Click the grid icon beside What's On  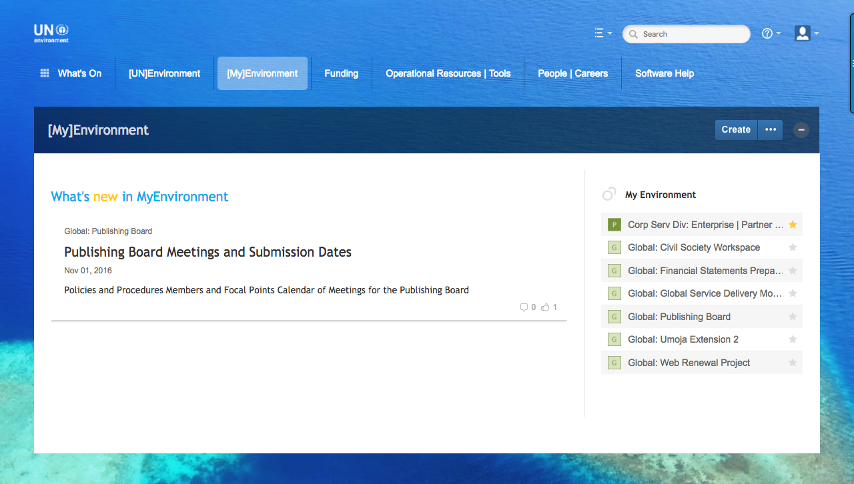click(x=45, y=73)
